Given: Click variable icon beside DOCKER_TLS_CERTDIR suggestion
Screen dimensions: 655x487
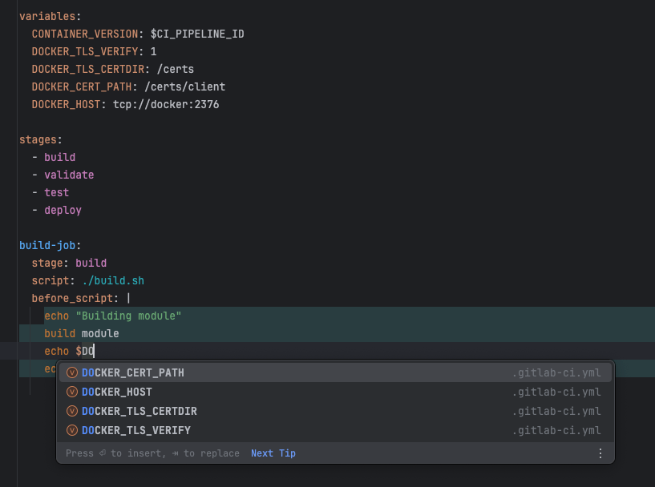Looking at the screenshot, I should pyautogui.click(x=72, y=411).
